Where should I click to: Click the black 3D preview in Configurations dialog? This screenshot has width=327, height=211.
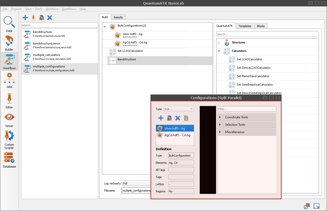pos(208,150)
